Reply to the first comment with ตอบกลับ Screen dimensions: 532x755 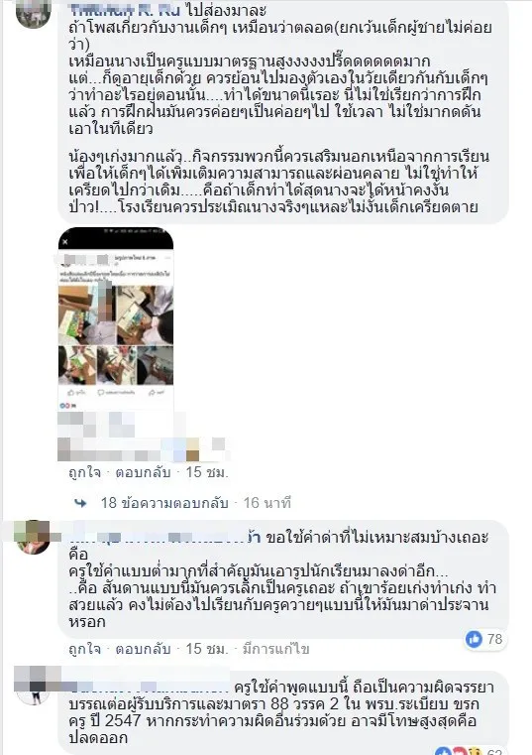pyautogui.click(x=143, y=472)
